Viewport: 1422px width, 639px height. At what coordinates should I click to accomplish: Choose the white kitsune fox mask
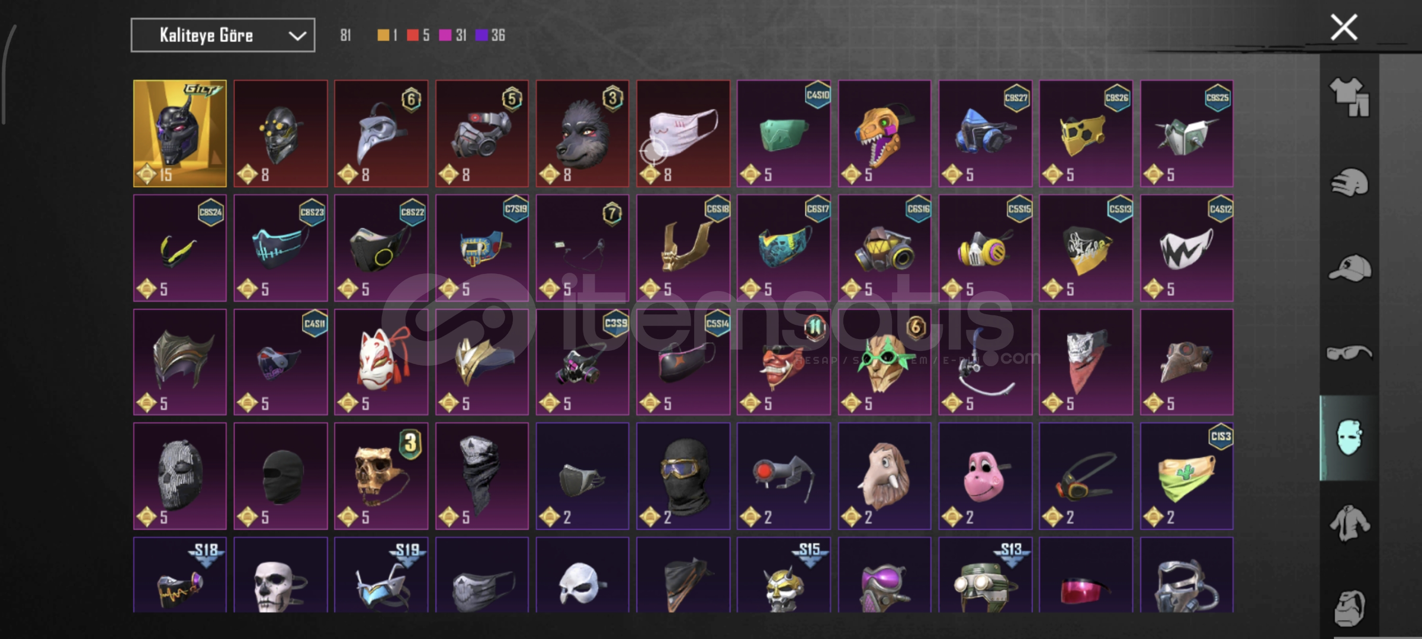point(381,362)
